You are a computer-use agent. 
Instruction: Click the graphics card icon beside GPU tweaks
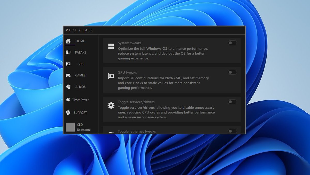111,76
